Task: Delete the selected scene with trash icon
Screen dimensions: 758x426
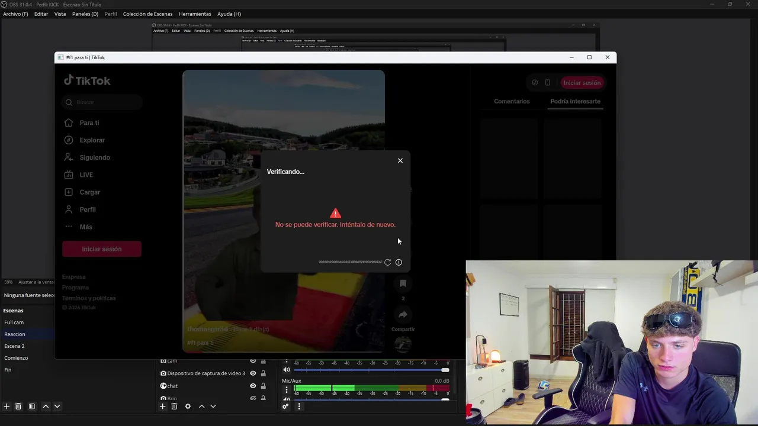Action: [x=18, y=406]
